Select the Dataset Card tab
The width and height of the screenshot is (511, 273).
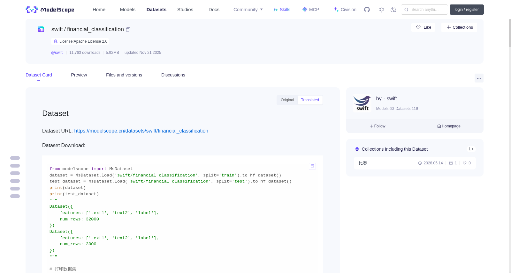[x=39, y=75]
